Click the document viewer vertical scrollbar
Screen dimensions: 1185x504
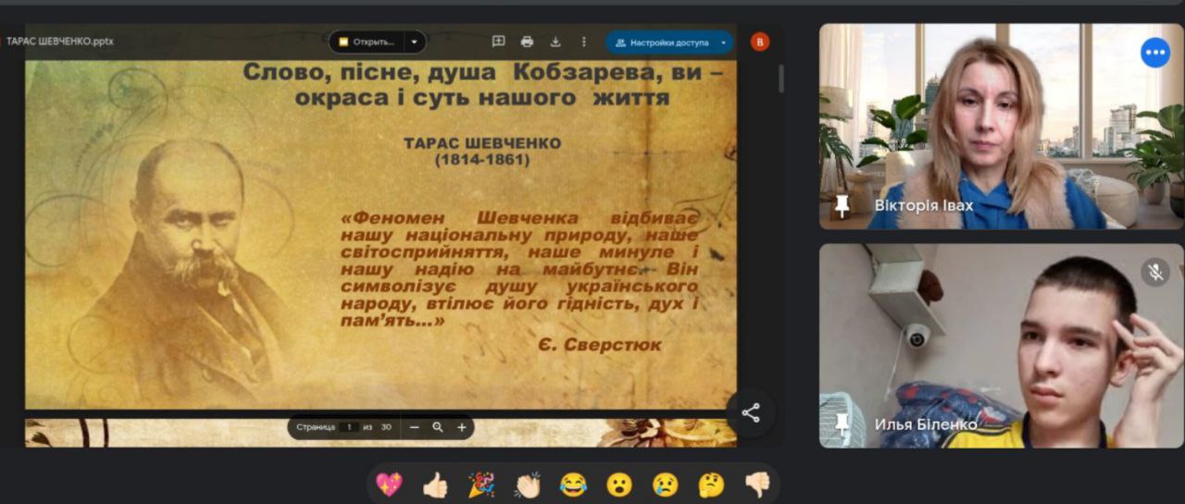(780, 79)
